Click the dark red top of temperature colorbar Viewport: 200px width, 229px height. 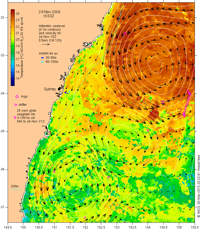(x=13, y=11)
